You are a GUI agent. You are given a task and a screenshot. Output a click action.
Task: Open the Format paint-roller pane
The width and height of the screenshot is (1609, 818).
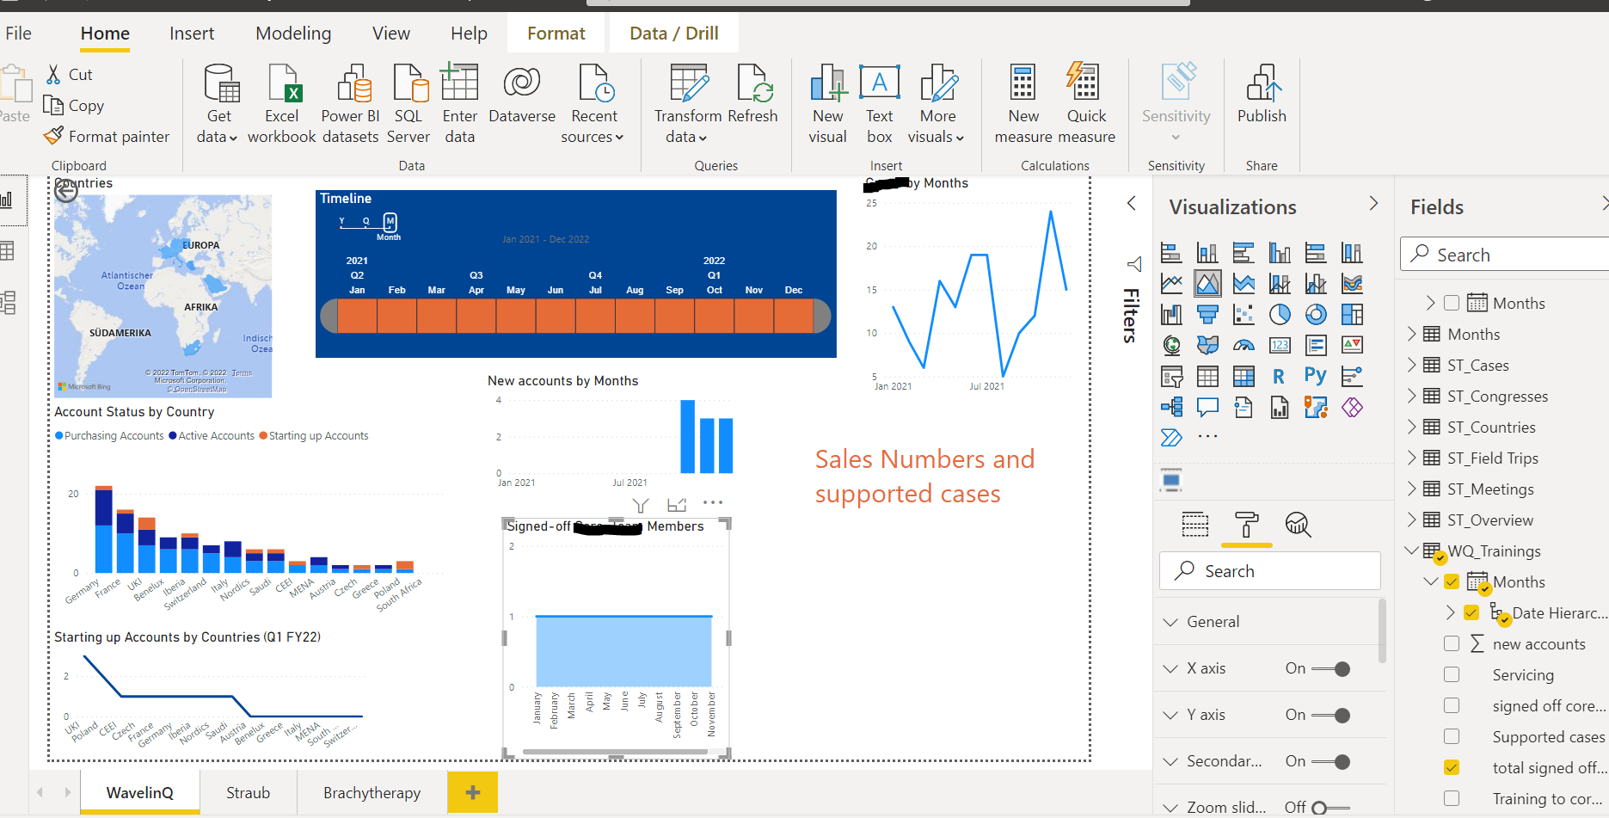pos(1246,524)
